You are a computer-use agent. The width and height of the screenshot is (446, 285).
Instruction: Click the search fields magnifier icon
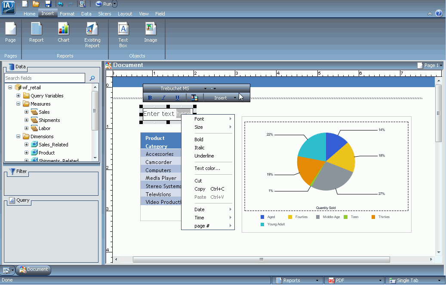tap(92, 78)
